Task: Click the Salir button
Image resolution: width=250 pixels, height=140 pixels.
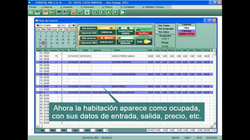Action: [144, 42]
